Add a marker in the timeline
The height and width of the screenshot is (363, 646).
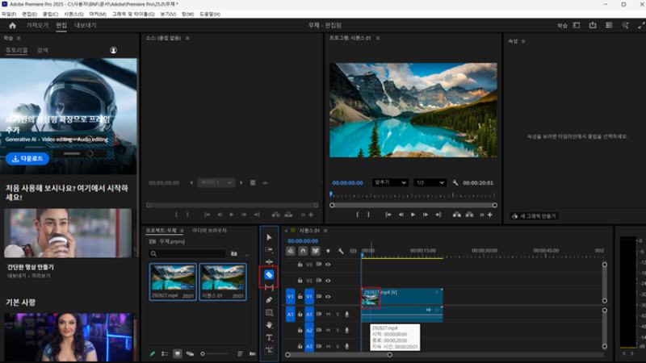pyautogui.click(x=328, y=251)
